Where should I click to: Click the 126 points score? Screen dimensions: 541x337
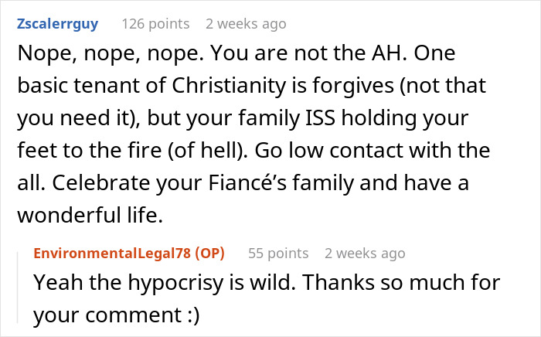coord(155,24)
